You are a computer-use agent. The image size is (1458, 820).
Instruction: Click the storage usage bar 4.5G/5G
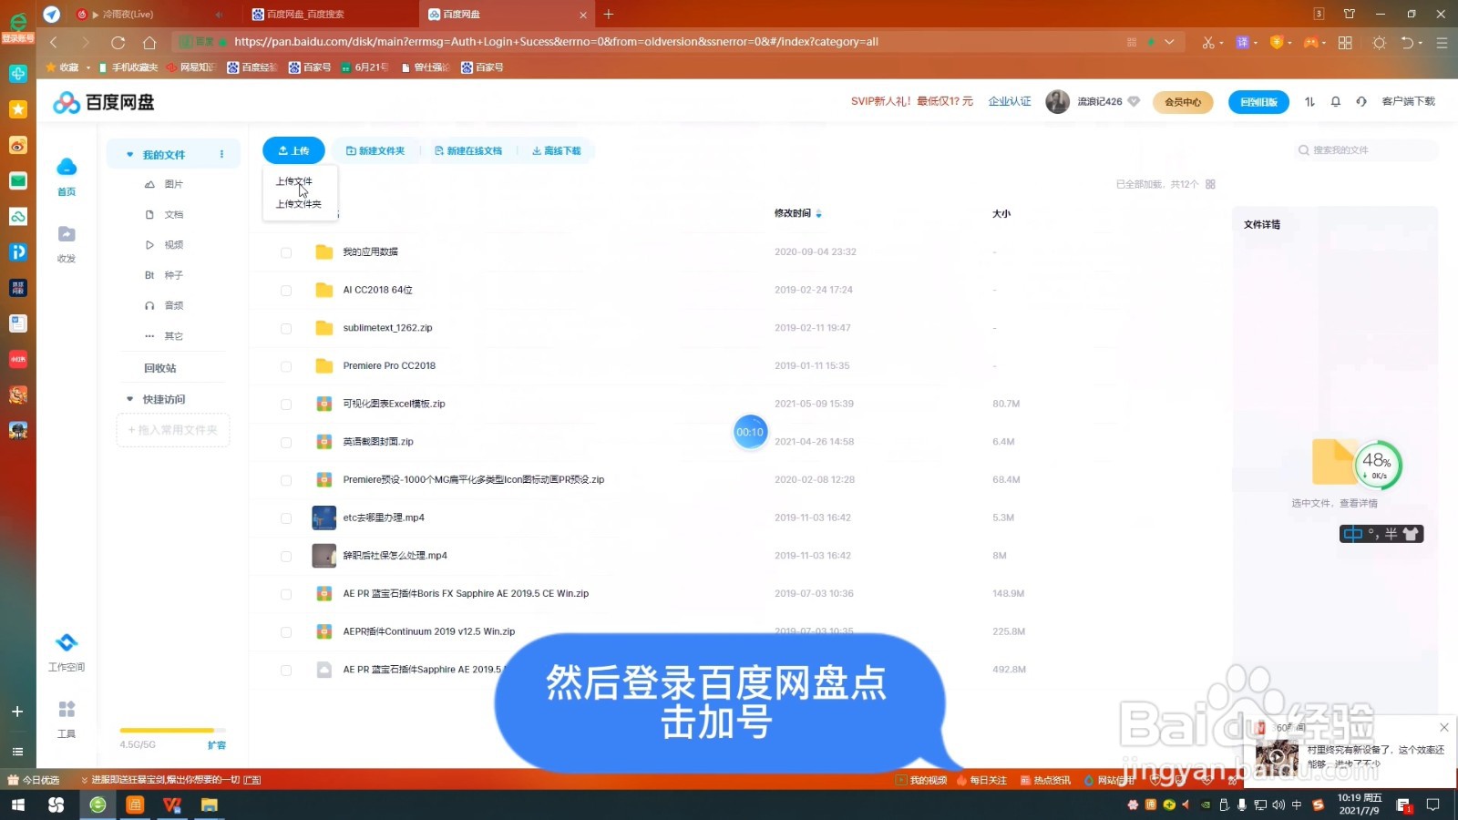(x=172, y=731)
